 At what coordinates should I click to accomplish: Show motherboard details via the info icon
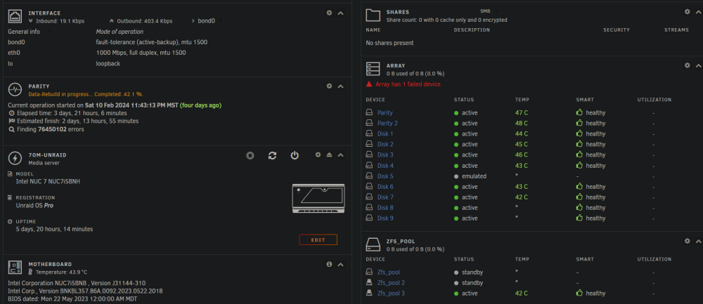[x=329, y=265]
